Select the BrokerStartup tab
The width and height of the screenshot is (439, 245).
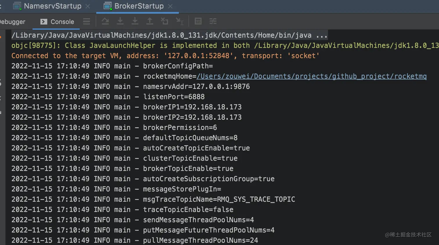tap(139, 6)
